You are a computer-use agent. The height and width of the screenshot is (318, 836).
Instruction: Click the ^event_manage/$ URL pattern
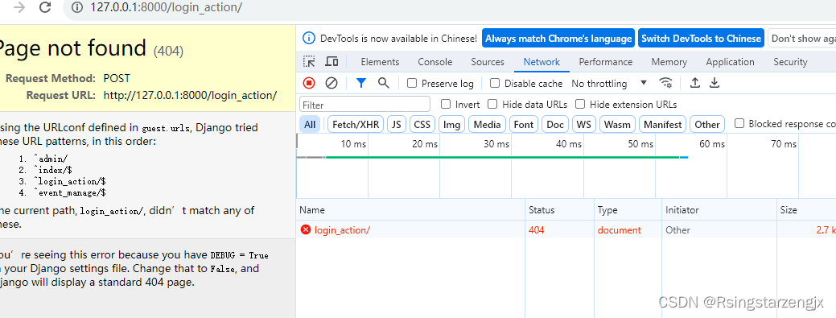coord(70,192)
